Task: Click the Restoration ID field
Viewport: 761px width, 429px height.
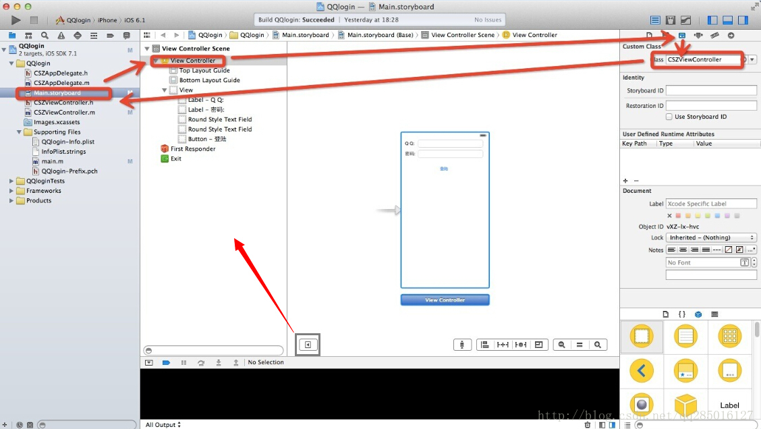Action: 711,105
